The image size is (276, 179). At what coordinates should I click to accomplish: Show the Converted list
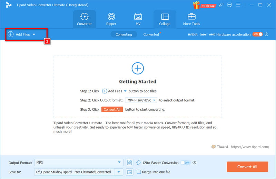[x=151, y=34]
